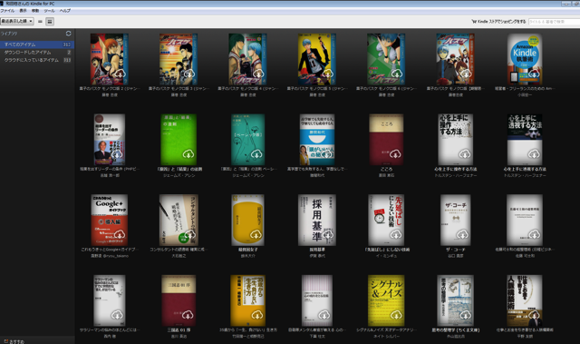This screenshot has height=344, width=580.
Task: Click cloud icon on こころ red book
Action: pos(395,153)
